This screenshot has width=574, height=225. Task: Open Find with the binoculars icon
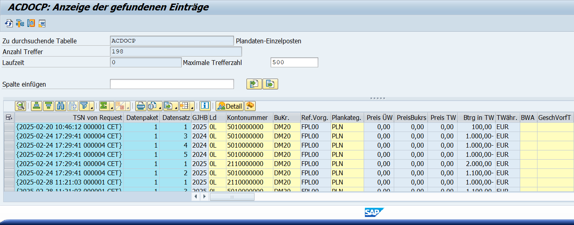click(61, 106)
